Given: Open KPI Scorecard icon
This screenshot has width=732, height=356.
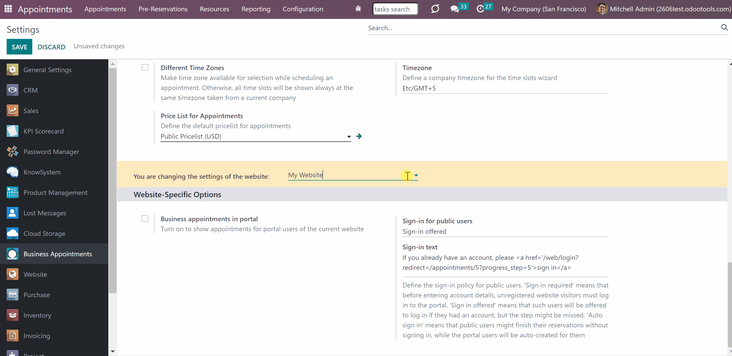Looking at the screenshot, I should point(13,131).
